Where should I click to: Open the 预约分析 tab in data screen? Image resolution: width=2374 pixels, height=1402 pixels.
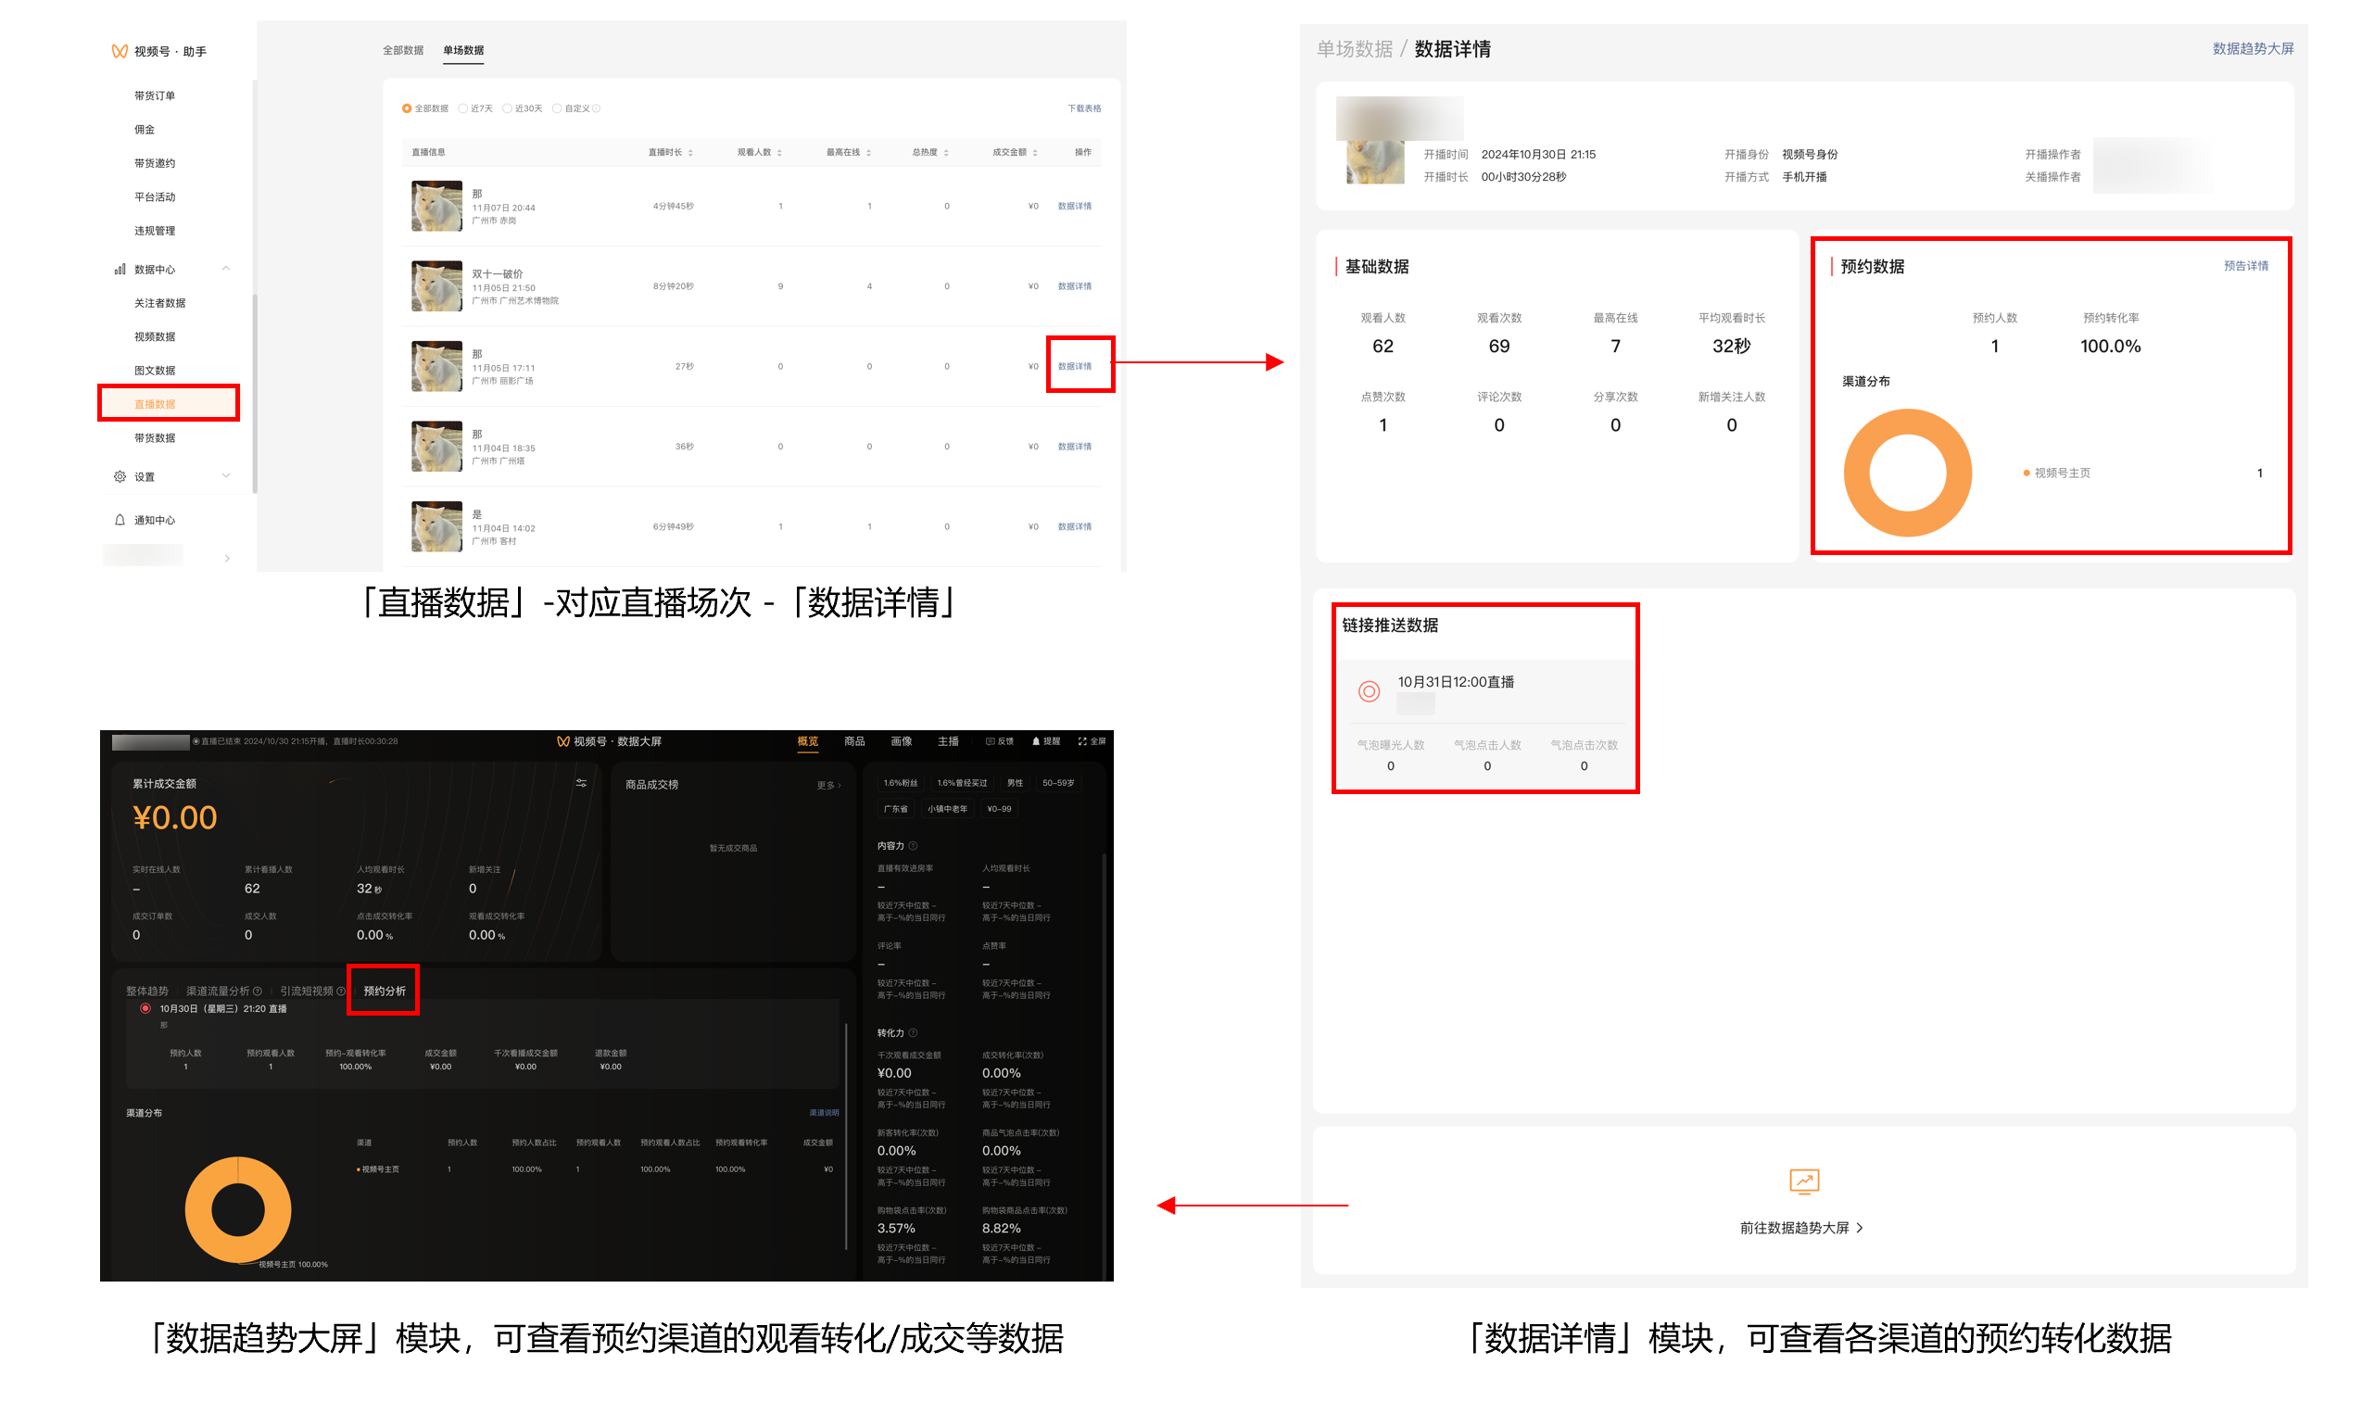coord(385,991)
